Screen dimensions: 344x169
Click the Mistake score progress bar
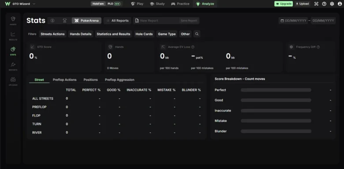pos(276,121)
